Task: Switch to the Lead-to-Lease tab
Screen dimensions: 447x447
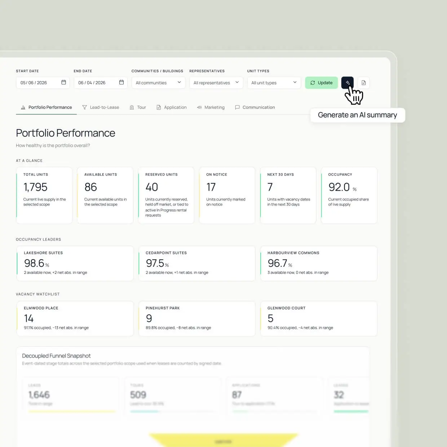Action: 101,107
